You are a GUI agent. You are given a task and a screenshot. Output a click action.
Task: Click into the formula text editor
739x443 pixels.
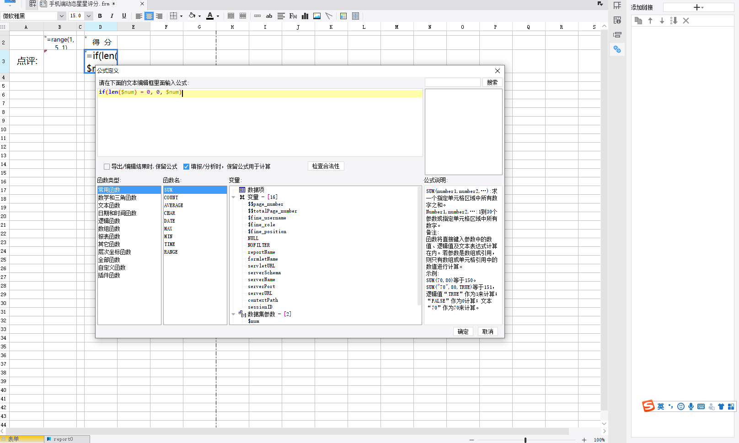pyautogui.click(x=260, y=123)
